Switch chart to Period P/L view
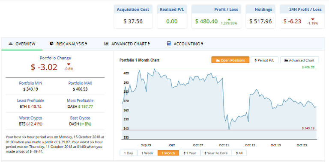Screen dimensions: 329x162 point(265,60)
